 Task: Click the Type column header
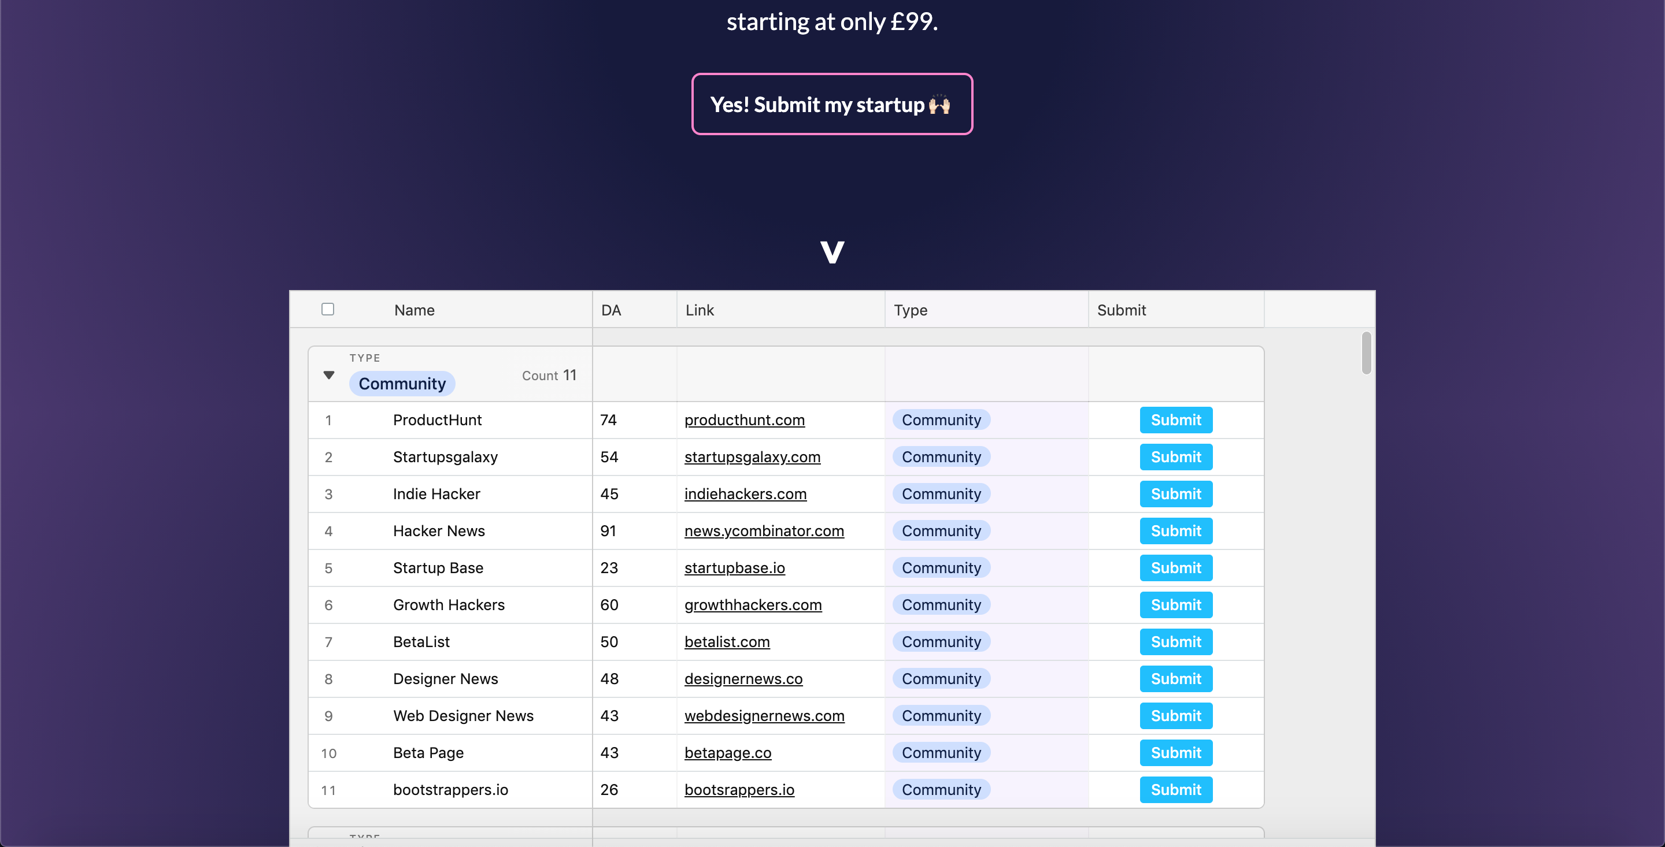coord(910,310)
